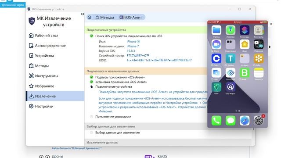Tap the teal T app icon on the phone

pos(231,58)
